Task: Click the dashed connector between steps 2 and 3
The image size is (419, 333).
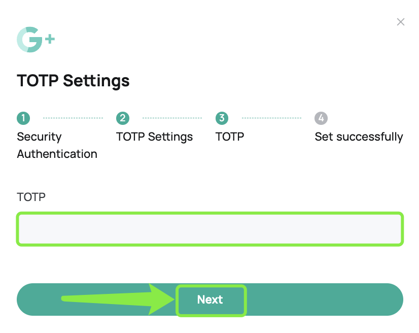Action: click(x=172, y=118)
